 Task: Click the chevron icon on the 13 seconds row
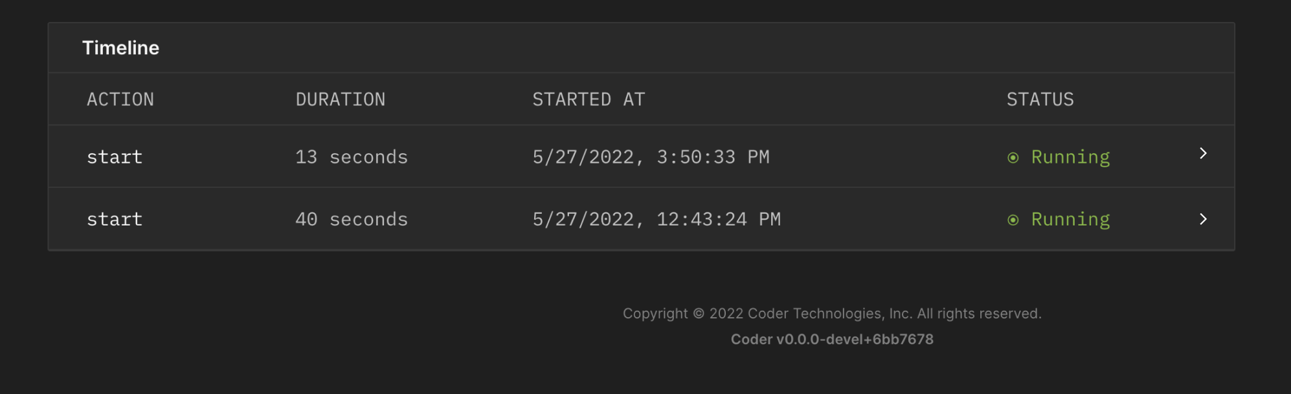click(1203, 154)
